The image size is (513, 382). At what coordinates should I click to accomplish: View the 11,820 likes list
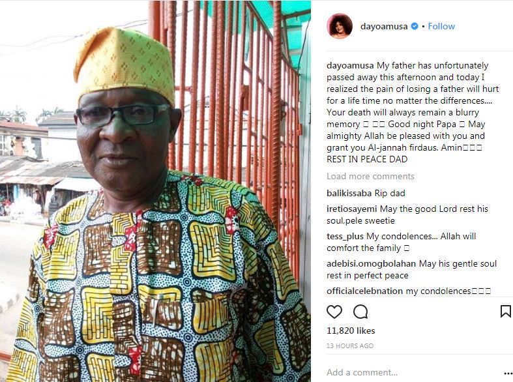(x=351, y=331)
